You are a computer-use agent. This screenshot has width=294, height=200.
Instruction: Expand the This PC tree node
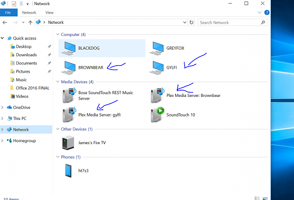point(2,118)
